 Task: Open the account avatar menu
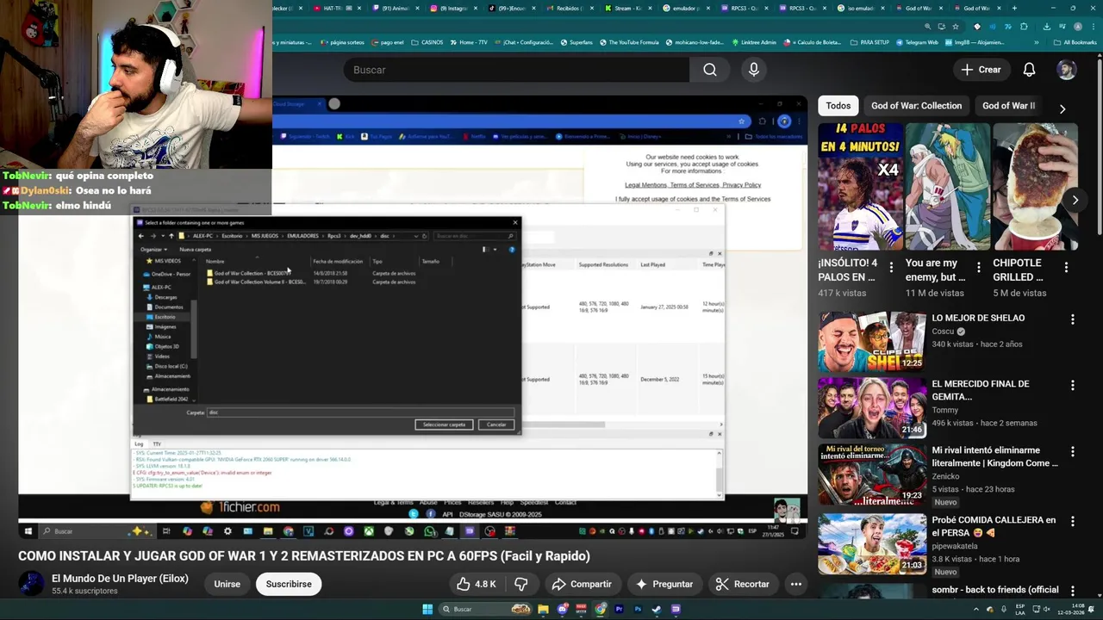coord(1067,70)
